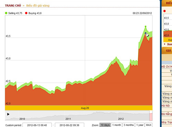Click the blue buying point marker on chart

(x=146, y=33)
